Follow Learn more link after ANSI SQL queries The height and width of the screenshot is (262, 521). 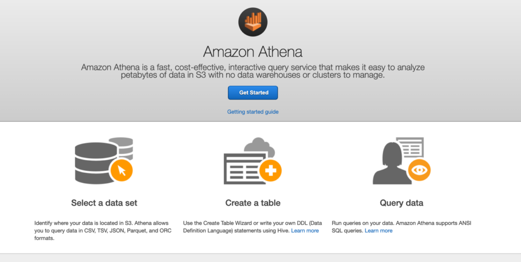pyautogui.click(x=378, y=231)
